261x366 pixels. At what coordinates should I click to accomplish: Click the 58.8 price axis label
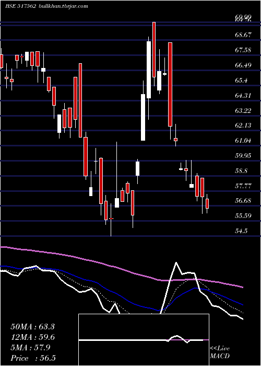click(241, 171)
